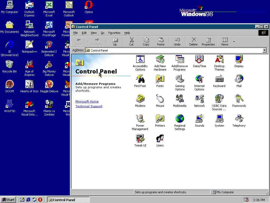This screenshot has height=203, width=270.
Task: Select Add/Remove Programs icon
Action: pos(180,63)
